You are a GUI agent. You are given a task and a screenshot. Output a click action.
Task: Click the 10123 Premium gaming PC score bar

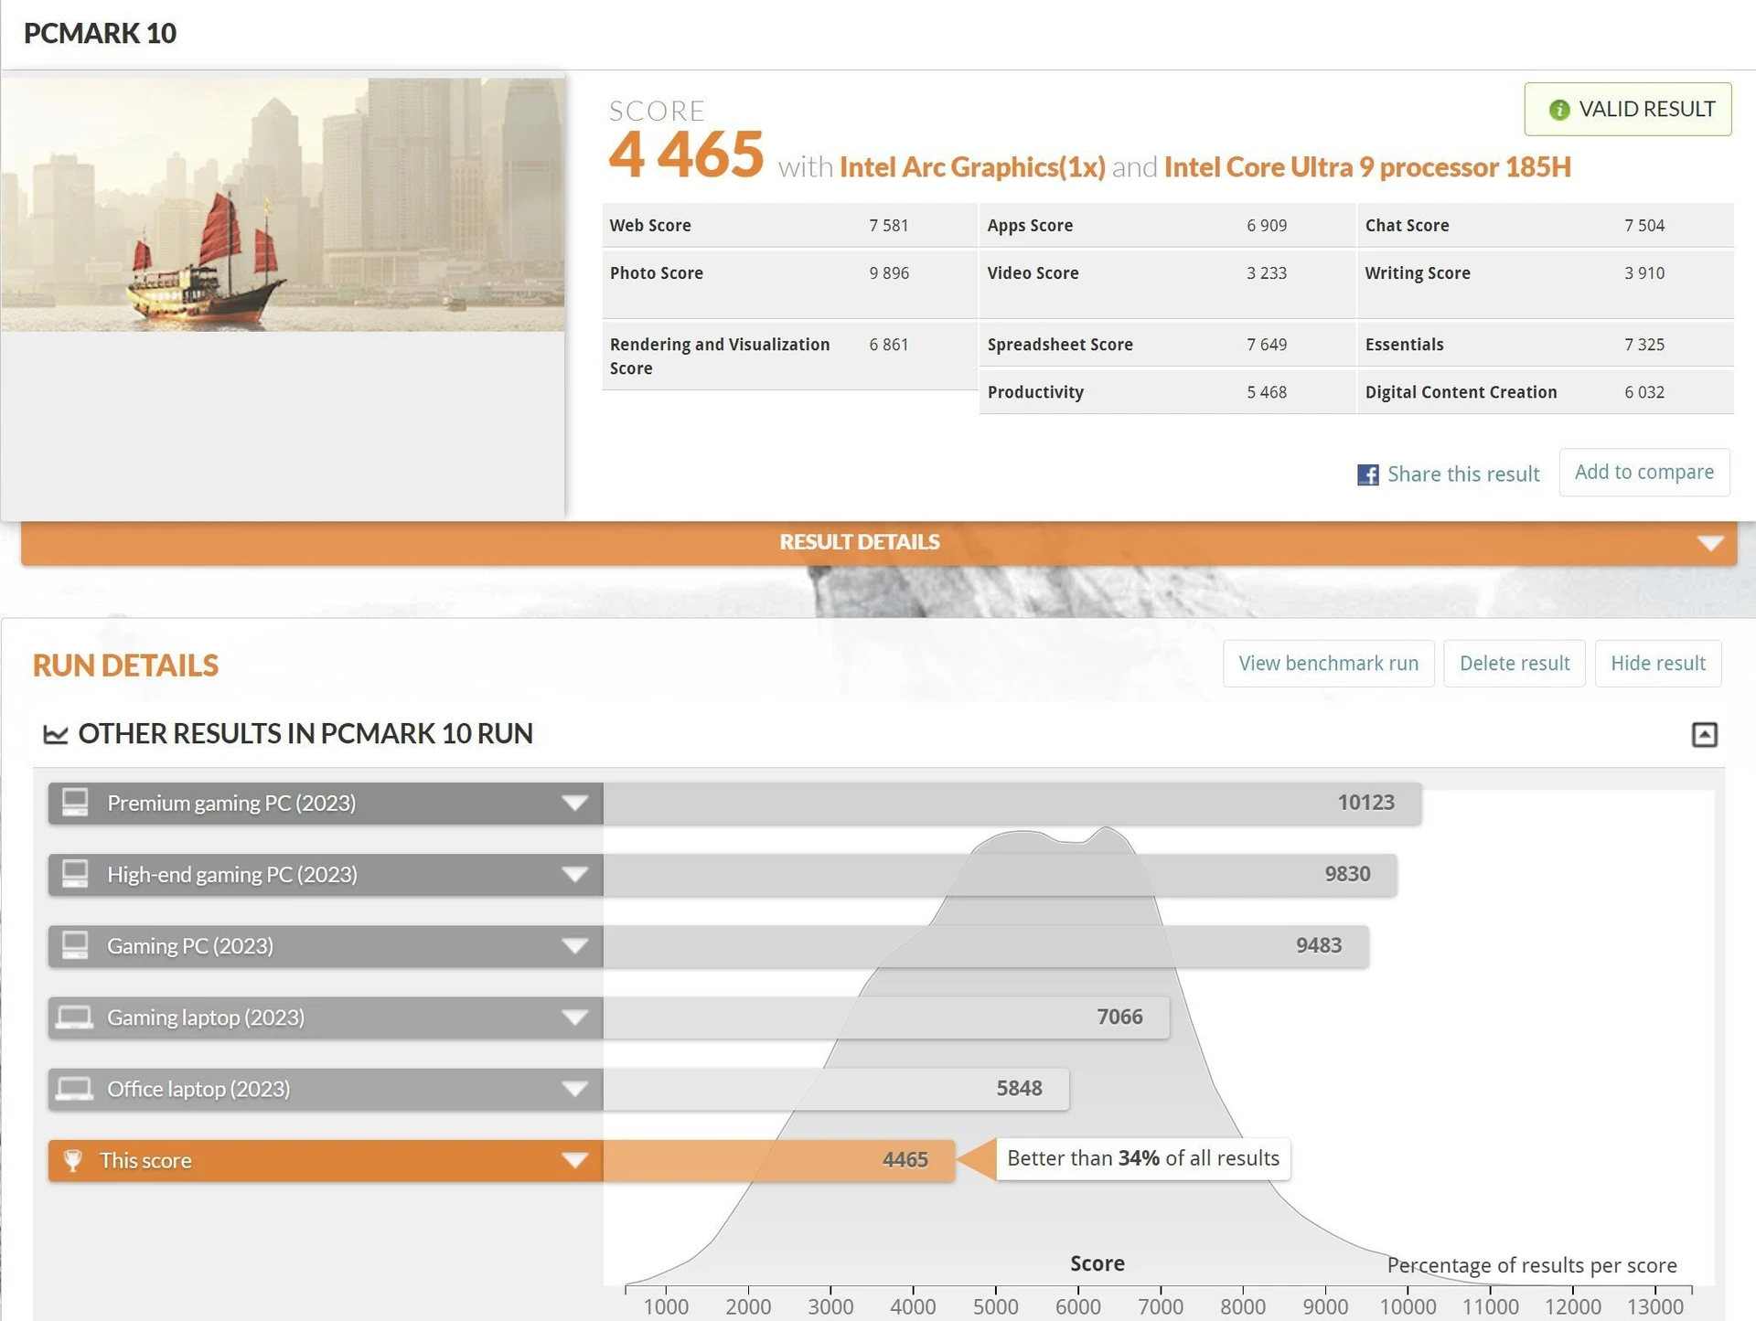pyautogui.click(x=1012, y=803)
